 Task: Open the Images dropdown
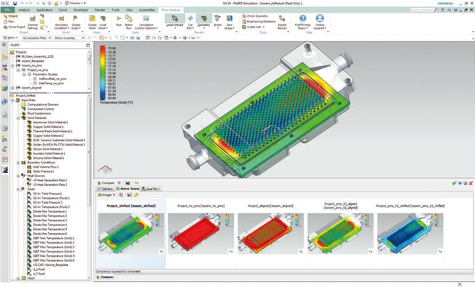click(x=106, y=195)
